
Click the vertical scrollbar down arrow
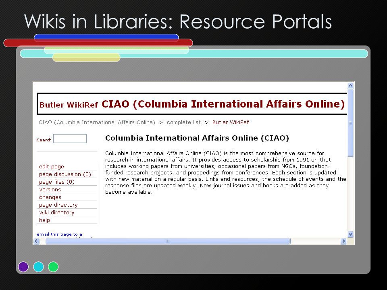(350, 234)
